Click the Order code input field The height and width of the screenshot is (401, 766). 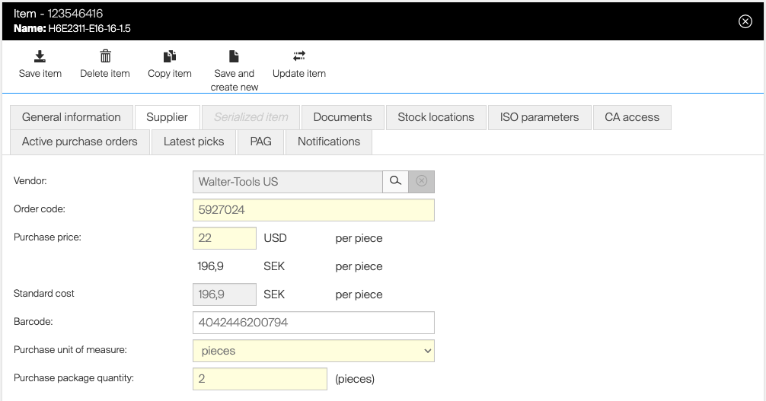pyautogui.click(x=314, y=210)
